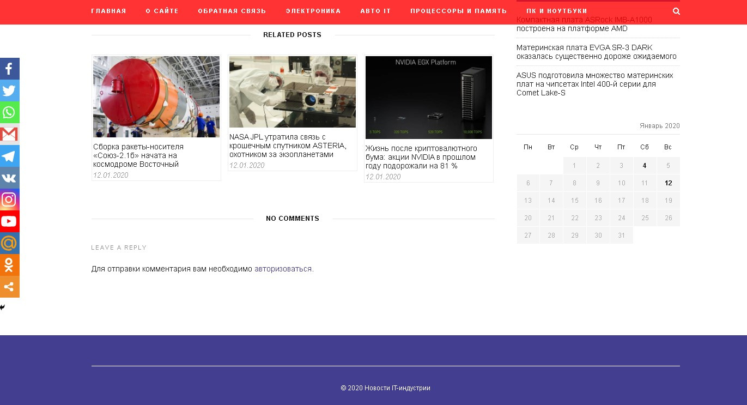Select calendar date 4
Image resolution: width=747 pixels, height=405 pixels.
click(645, 166)
